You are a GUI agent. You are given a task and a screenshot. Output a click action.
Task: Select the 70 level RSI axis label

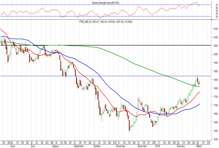click(x=217, y=5)
